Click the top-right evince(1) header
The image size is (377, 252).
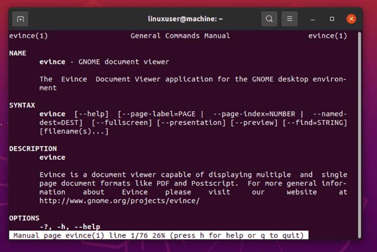tap(328, 36)
